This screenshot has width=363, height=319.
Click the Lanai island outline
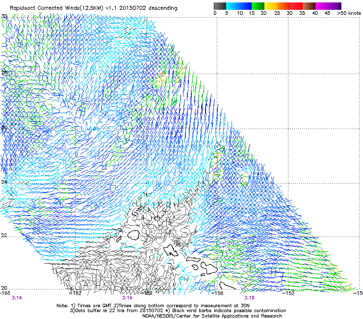[x=195, y=267]
